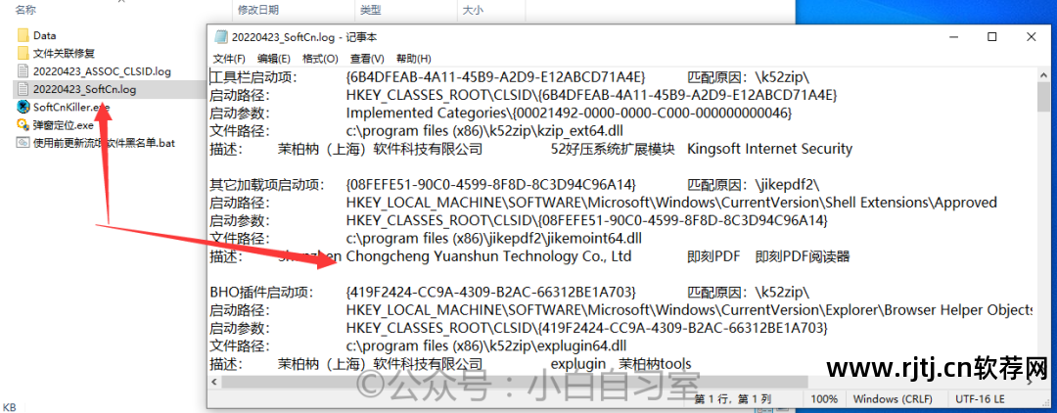Viewport: 1057px width, 413px height.
Task: Sort files by the 大小 column header
Action: (x=473, y=10)
